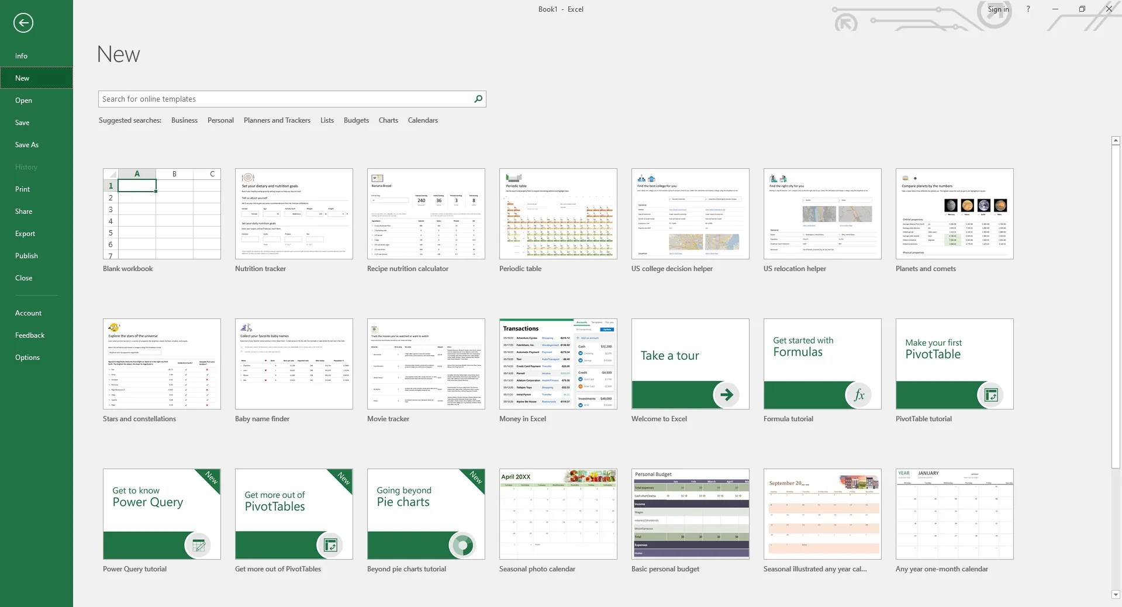
Task: Click the Power Query tutorial label
Action: pos(134,569)
